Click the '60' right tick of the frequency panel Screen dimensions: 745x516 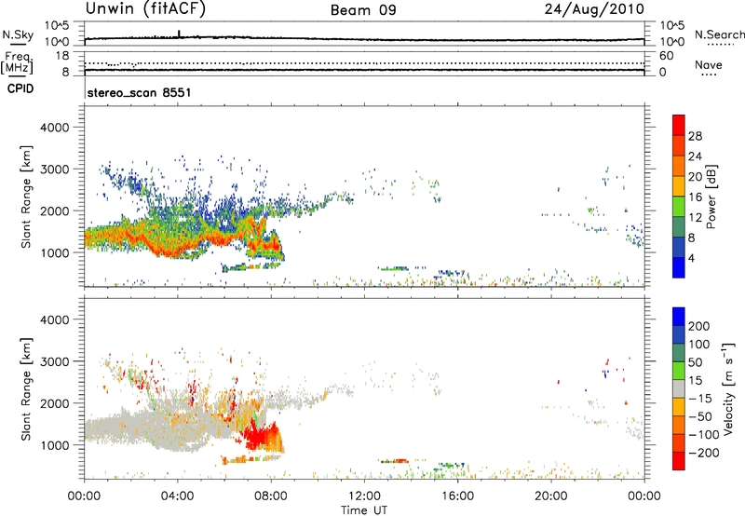click(666, 56)
